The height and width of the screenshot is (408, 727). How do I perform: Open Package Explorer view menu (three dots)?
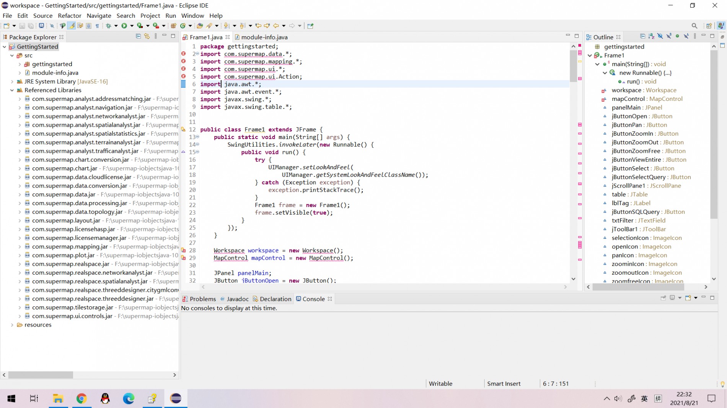(156, 36)
